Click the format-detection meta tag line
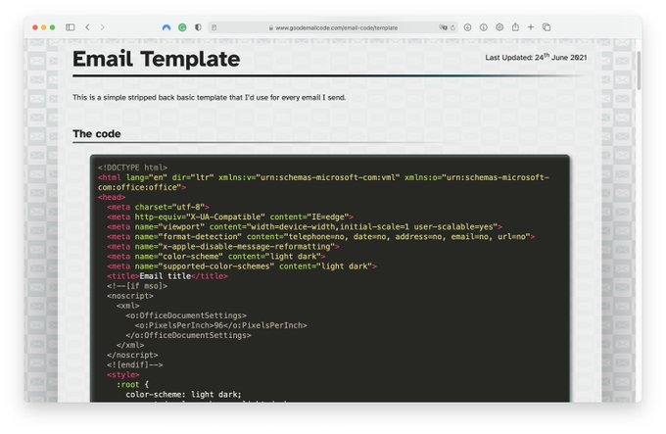 (x=320, y=236)
